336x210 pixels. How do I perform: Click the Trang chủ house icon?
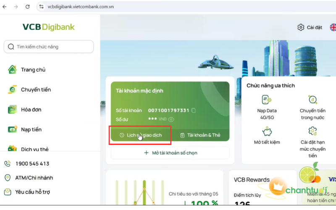click(12, 70)
